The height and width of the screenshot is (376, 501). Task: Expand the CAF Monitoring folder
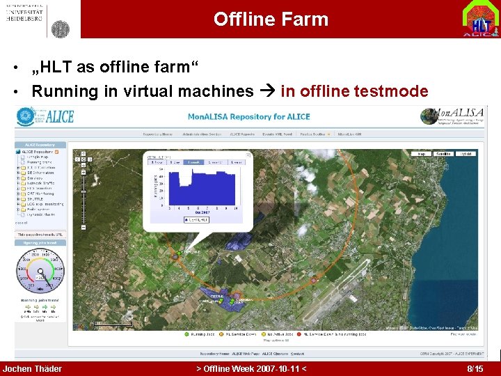(18, 194)
